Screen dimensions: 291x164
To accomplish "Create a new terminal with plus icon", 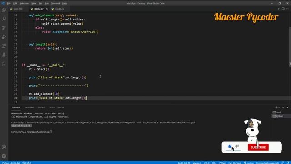I will 276,108.
